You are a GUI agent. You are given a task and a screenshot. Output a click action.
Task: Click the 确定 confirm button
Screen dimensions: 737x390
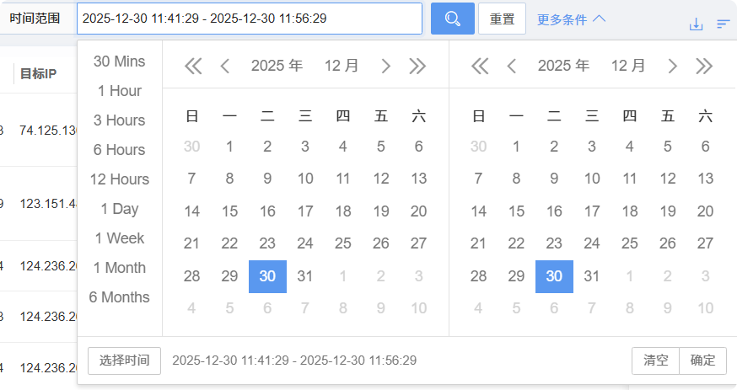(x=702, y=361)
